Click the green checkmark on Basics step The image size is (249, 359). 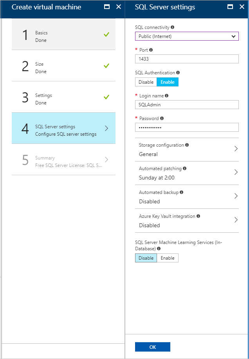pos(106,34)
